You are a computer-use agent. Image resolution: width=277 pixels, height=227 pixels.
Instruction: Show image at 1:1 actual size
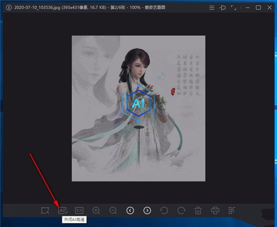point(79,210)
